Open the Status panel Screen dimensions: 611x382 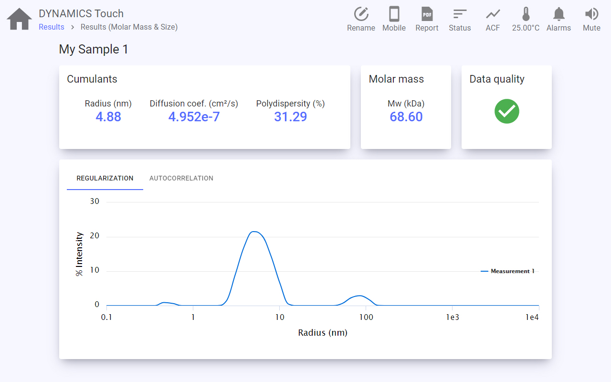[x=460, y=14]
